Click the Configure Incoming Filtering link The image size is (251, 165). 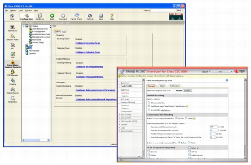point(89,67)
